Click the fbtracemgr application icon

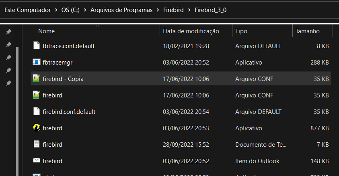coord(37,62)
